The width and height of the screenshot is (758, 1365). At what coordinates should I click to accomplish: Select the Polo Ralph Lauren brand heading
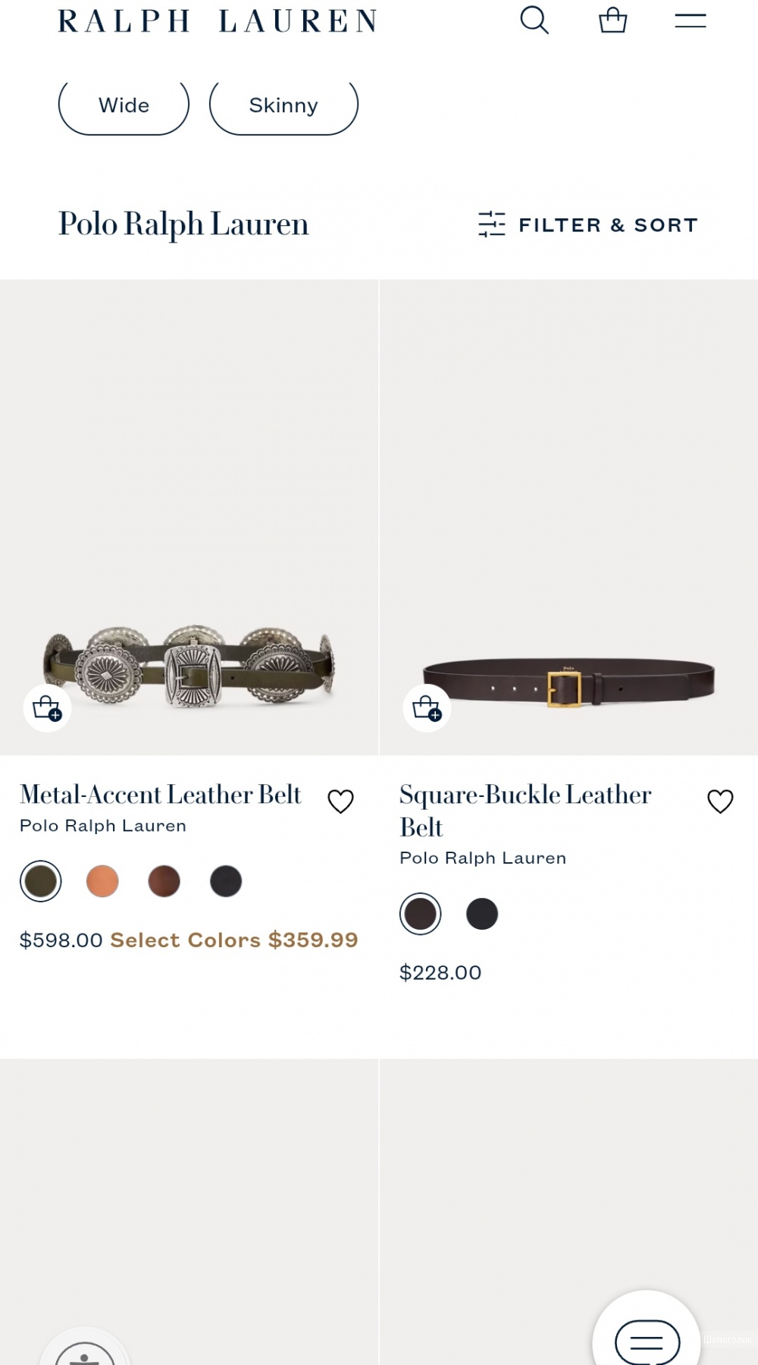(x=183, y=224)
